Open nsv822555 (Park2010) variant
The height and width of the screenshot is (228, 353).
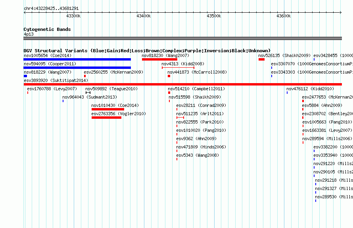200,122
